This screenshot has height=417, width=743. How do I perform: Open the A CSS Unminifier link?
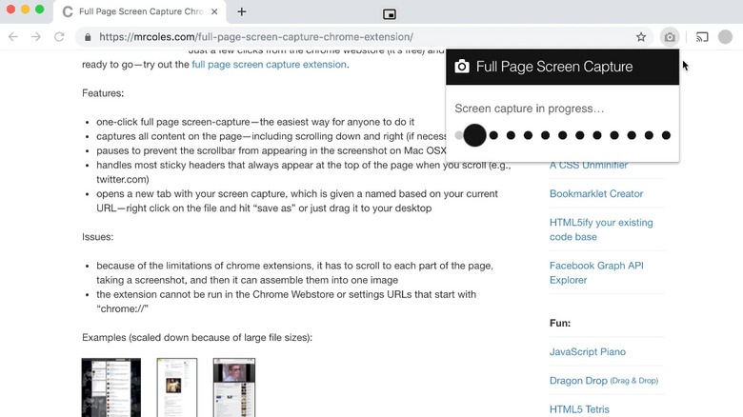click(589, 166)
